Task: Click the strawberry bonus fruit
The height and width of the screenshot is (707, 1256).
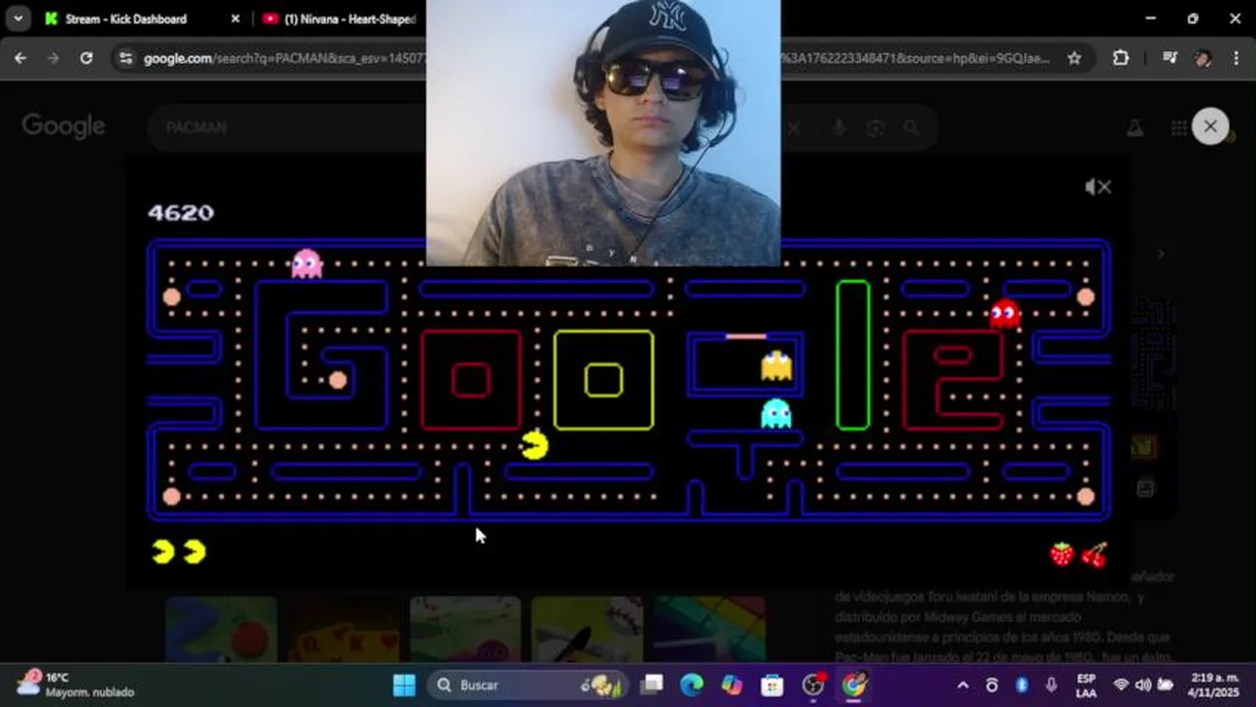Action: click(1062, 554)
